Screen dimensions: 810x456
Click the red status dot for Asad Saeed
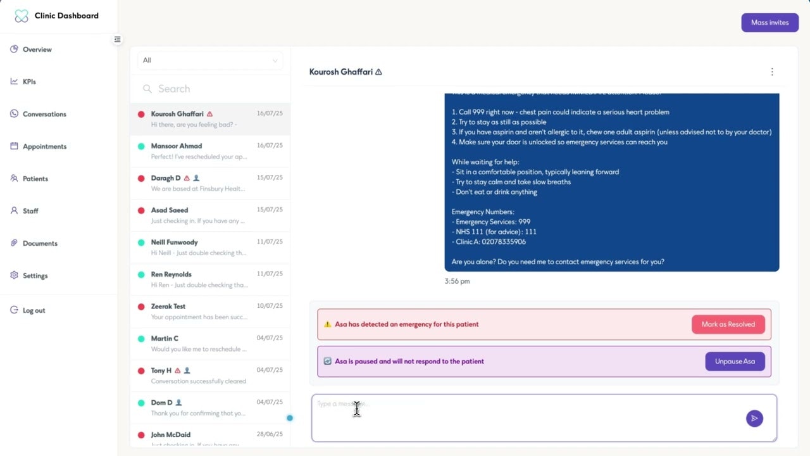141,210
